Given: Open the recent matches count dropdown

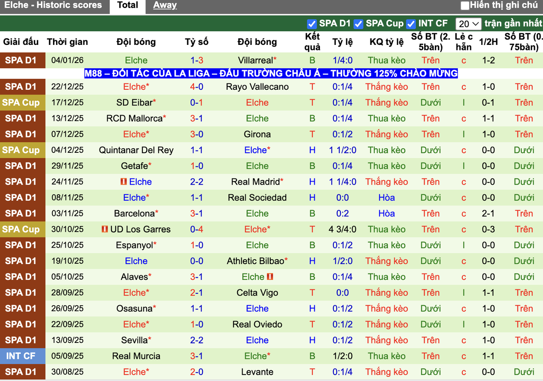Looking at the screenshot, I should coord(469,24).
